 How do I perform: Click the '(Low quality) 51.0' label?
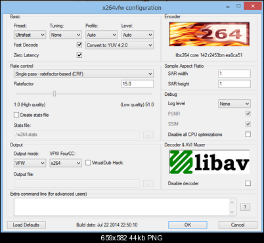coord(137,104)
